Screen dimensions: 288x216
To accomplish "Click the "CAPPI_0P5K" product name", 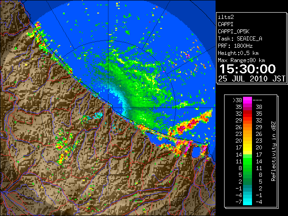I will (x=234, y=31).
